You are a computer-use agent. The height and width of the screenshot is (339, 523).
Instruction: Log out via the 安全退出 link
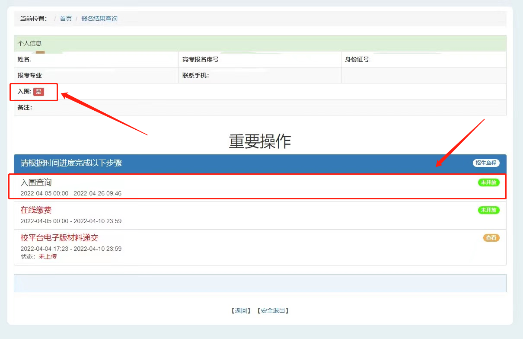point(273,310)
